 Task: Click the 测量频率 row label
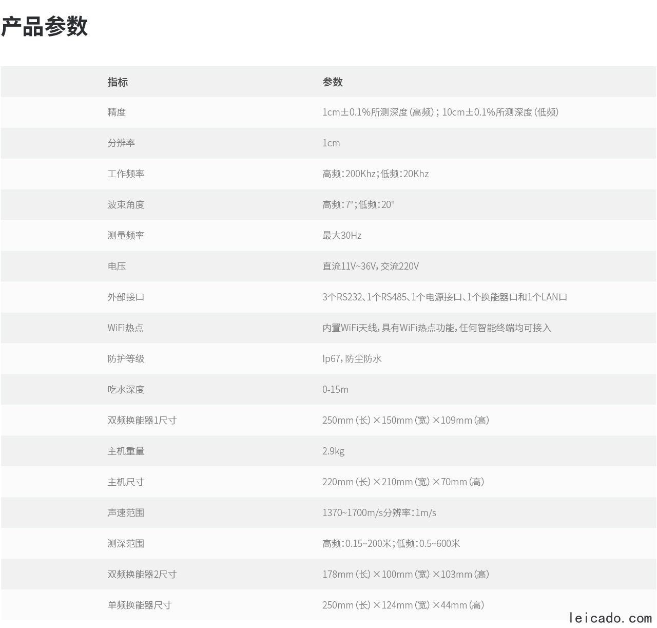[126, 236]
